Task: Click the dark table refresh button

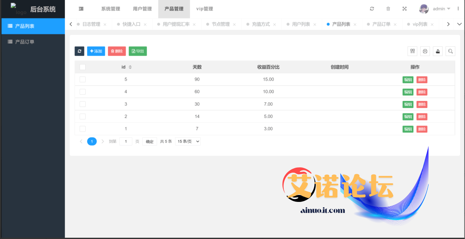Action: pyautogui.click(x=79, y=51)
